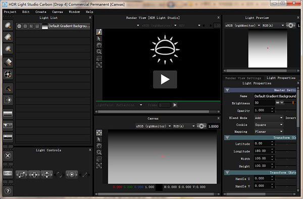
Task: Select the arrow pointer tool in Render View
Action: point(99,38)
